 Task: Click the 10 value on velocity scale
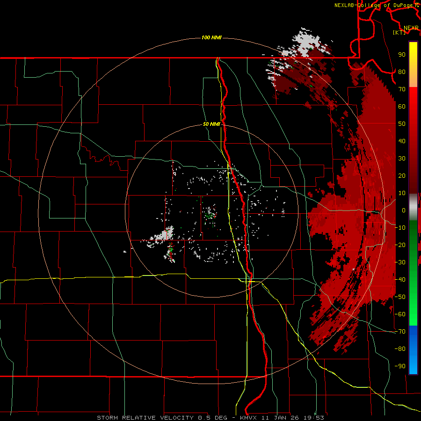[x=402, y=193]
